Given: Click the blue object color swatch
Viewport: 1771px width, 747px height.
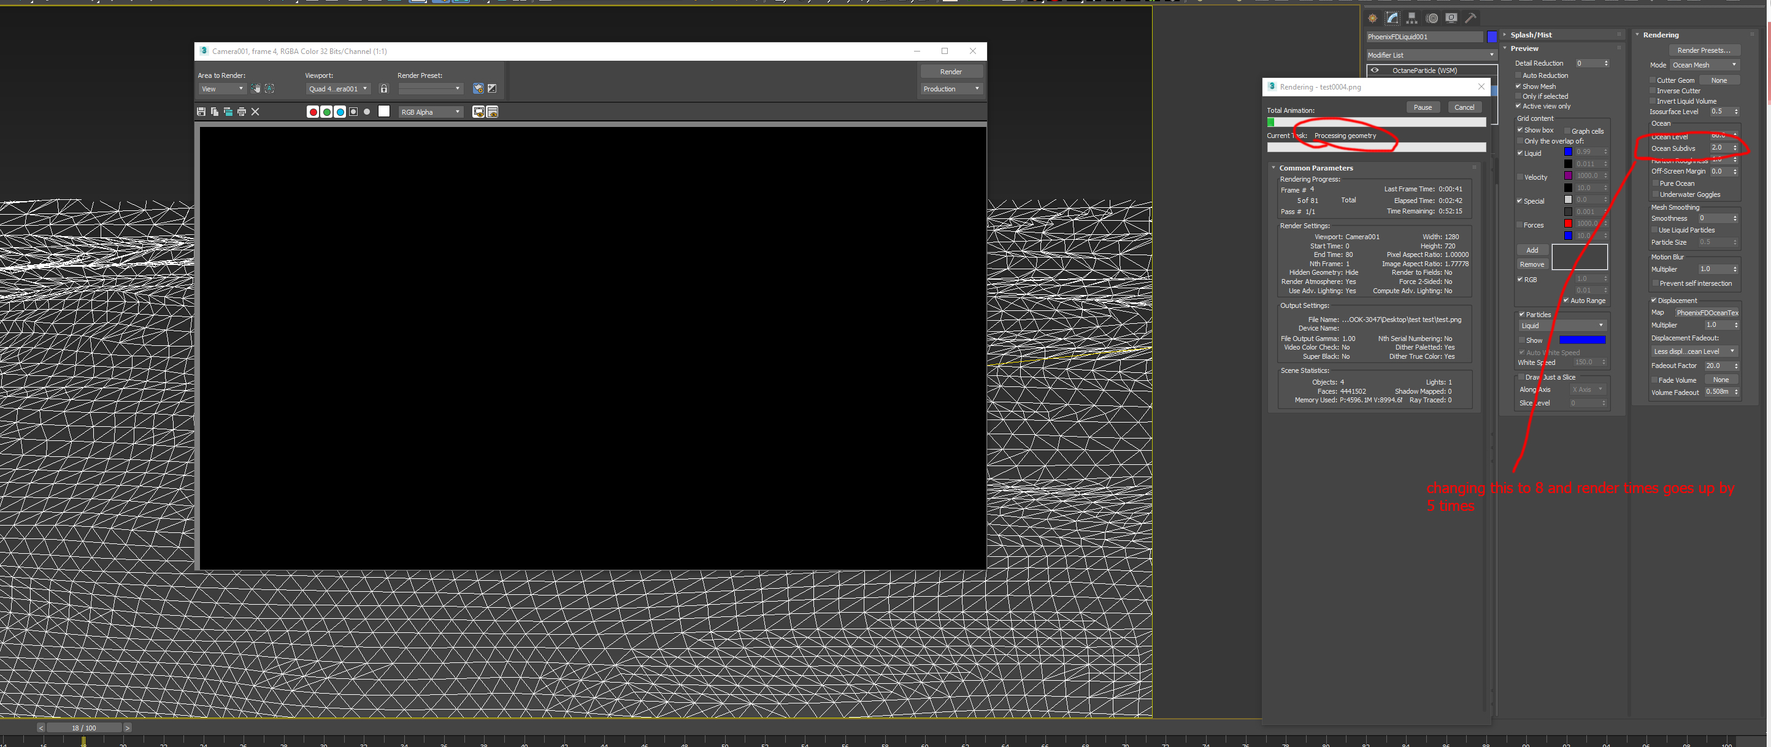Looking at the screenshot, I should [x=1492, y=36].
